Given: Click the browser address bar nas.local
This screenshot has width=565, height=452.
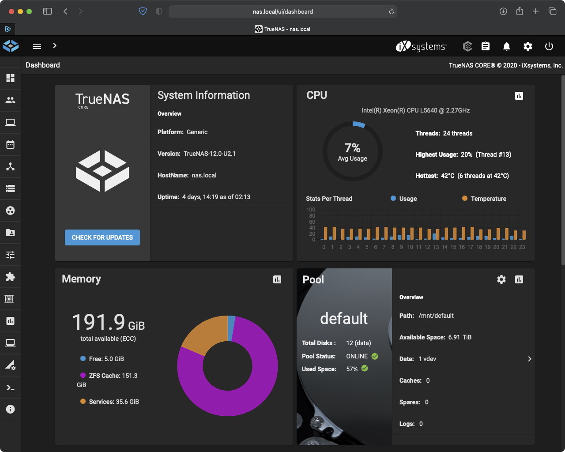Looking at the screenshot, I should tap(282, 11).
